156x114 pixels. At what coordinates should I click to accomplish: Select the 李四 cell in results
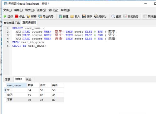17,95
